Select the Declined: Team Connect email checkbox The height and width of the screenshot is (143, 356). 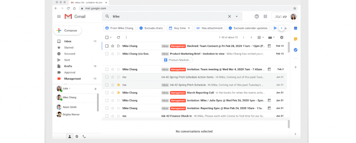[x=107, y=46]
